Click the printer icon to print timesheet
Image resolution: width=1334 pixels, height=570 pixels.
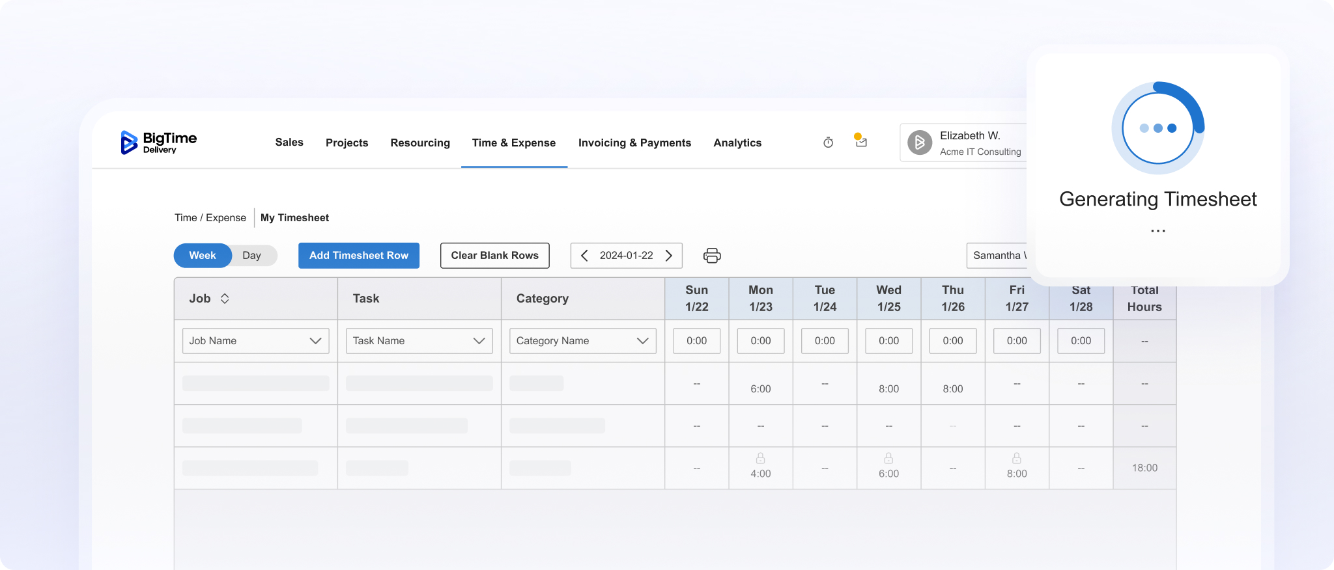712,256
